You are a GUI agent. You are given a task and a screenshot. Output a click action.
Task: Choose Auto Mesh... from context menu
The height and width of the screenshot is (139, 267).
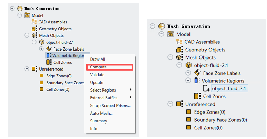tap(101, 113)
